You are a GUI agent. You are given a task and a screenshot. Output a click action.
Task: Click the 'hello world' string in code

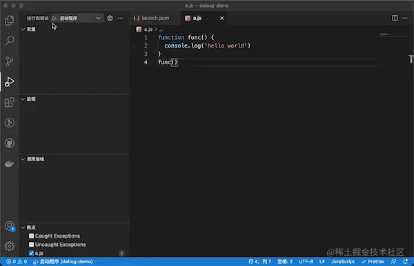click(x=226, y=46)
